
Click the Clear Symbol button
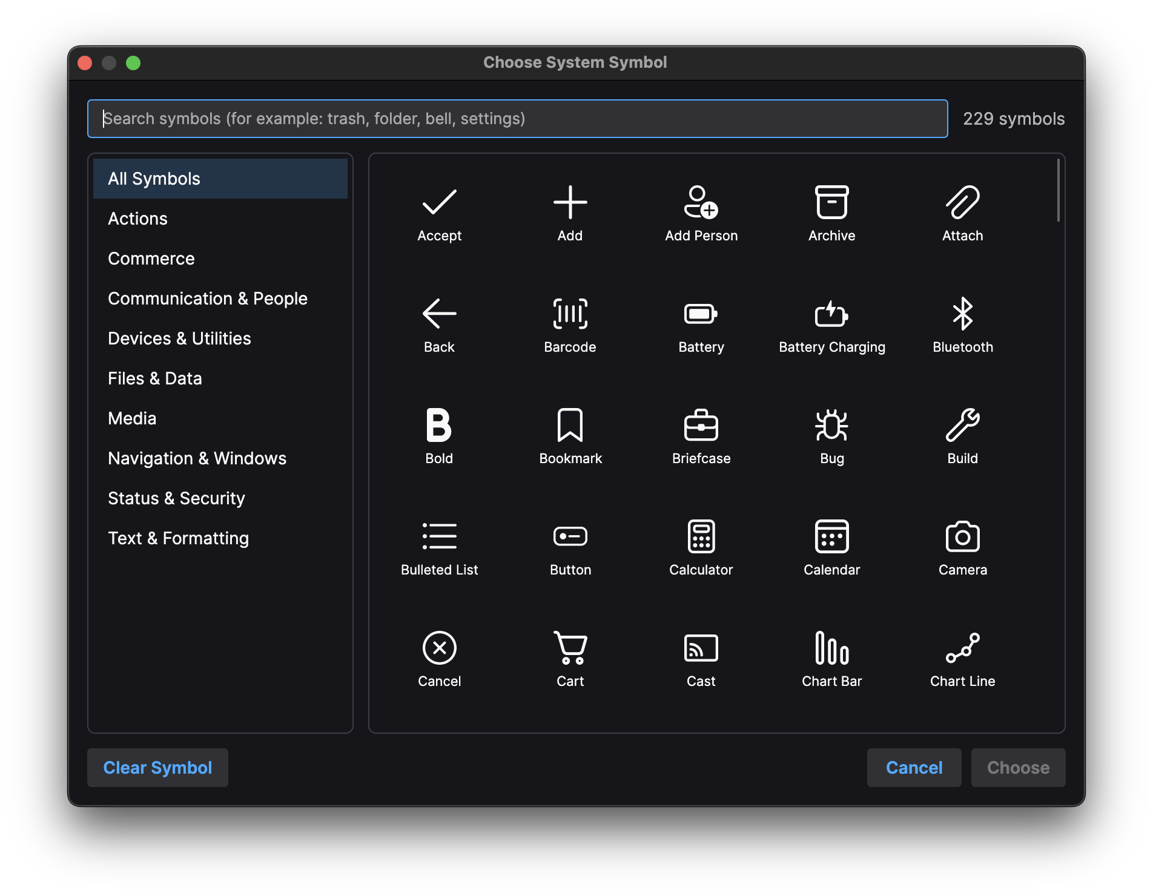click(x=157, y=768)
